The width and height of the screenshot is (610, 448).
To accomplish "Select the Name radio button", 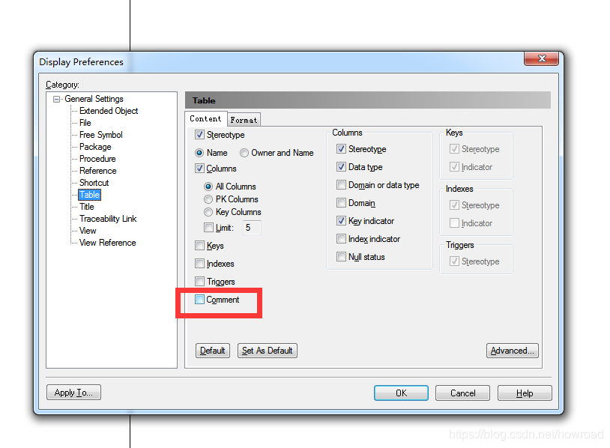I will pyautogui.click(x=199, y=153).
